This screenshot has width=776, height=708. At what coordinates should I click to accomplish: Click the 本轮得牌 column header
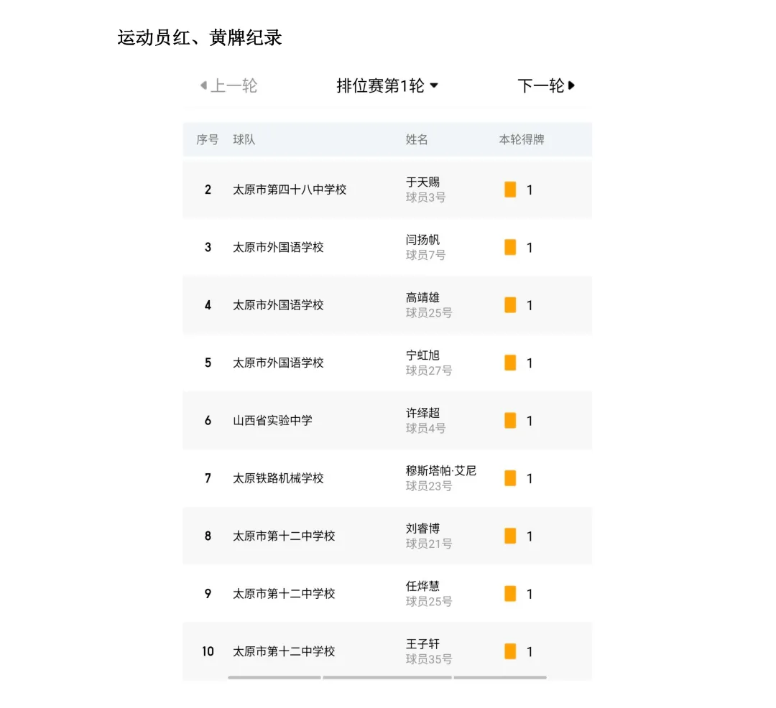click(522, 139)
